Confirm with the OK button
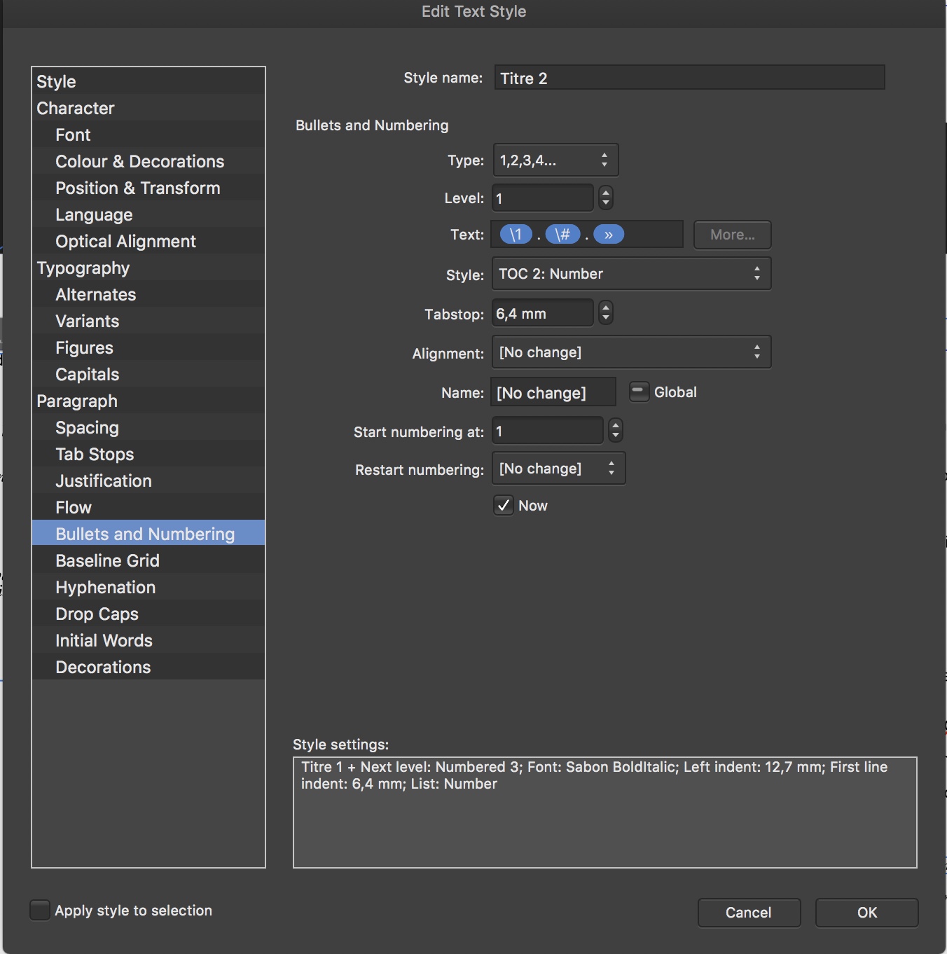Screen dimensions: 947x954 867,913
